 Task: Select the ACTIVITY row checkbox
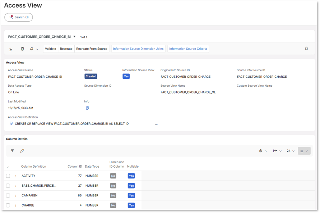pyautogui.click(x=8, y=176)
